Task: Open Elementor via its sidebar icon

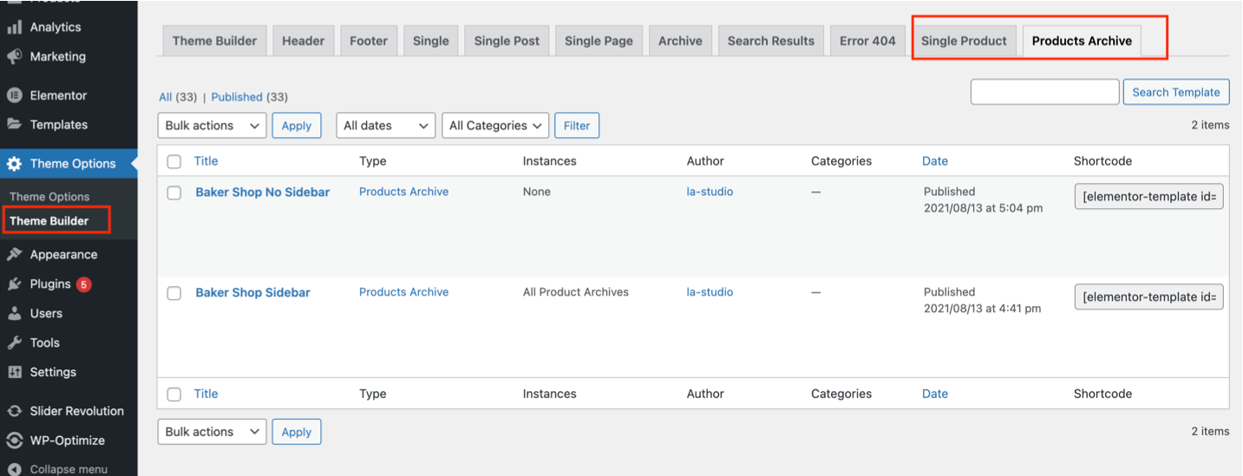Action: 15,95
